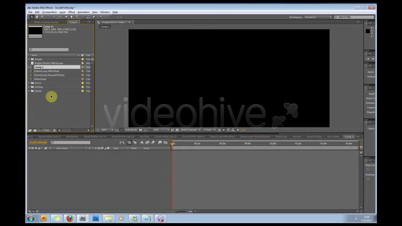Show channel and color management settings

[x=150, y=130]
